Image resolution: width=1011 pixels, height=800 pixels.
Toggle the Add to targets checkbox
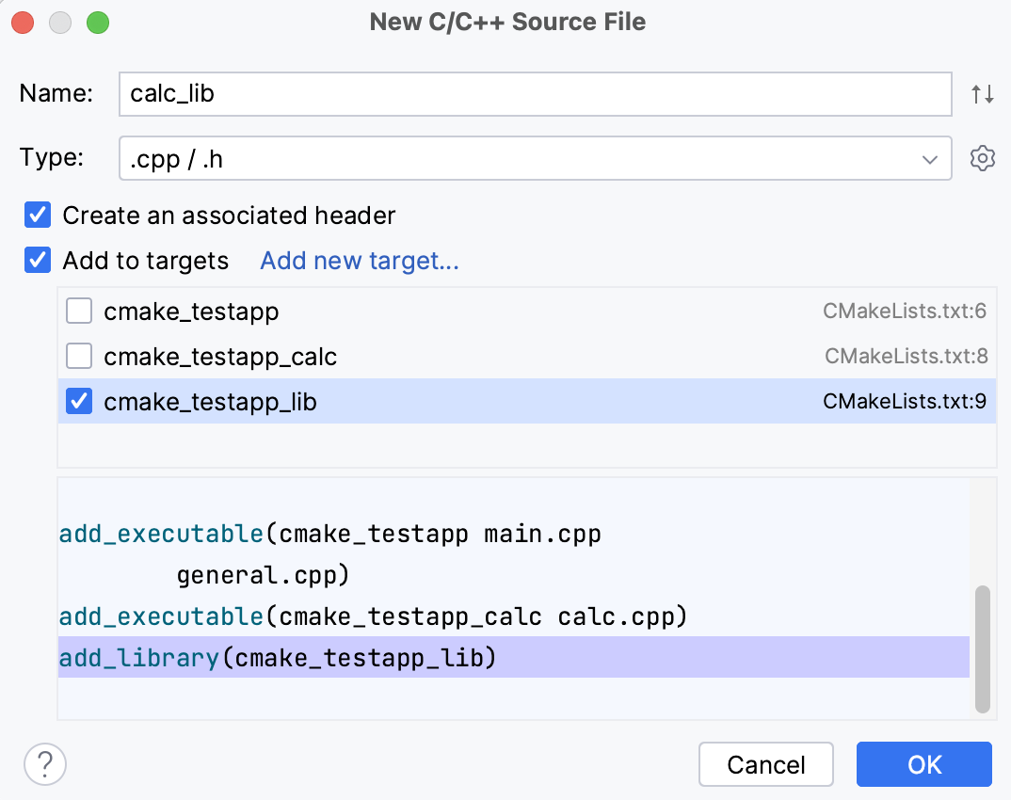pos(38,261)
